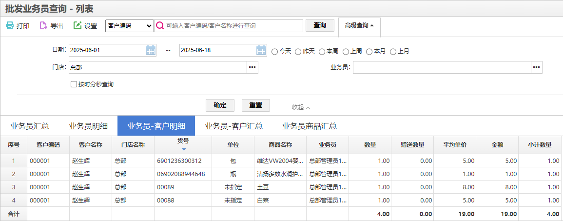The width and height of the screenshot is (563, 221).
Task: Click the 客户编码 column header
Action: coord(48,145)
